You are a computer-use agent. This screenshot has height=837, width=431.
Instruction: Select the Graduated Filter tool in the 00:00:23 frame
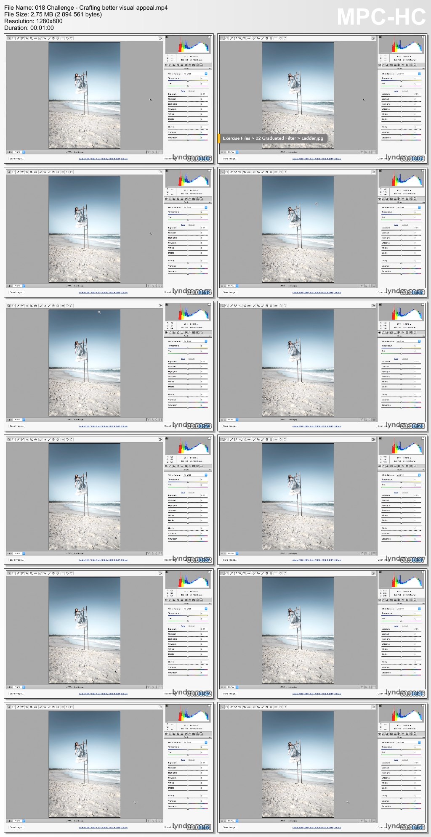pyautogui.click(x=53, y=306)
